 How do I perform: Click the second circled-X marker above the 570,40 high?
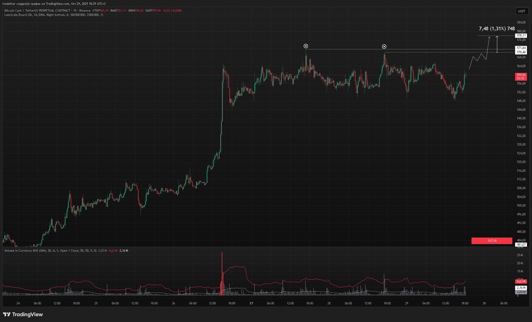coord(384,46)
